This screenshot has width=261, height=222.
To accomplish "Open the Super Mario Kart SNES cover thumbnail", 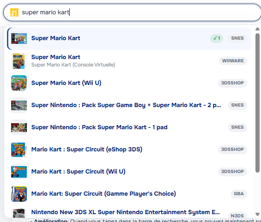I will 19,39.
